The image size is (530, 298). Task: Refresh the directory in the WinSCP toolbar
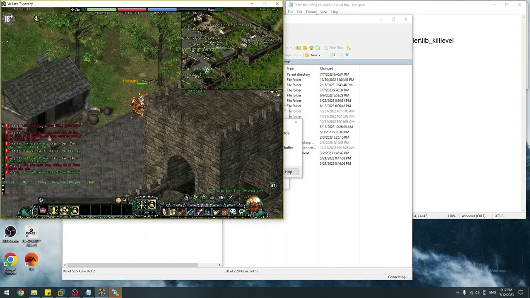[x=318, y=48]
